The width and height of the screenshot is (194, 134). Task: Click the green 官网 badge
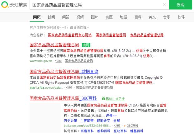click(x=86, y=45)
